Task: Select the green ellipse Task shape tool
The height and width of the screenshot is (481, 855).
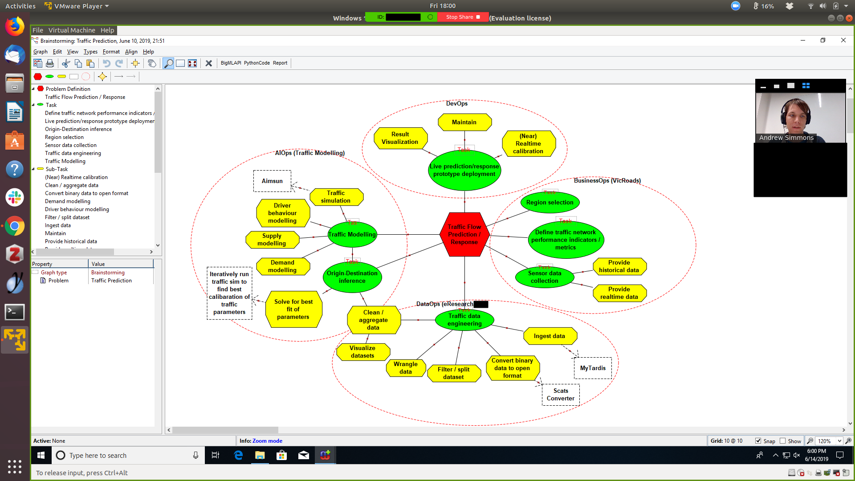Action: 49,77
